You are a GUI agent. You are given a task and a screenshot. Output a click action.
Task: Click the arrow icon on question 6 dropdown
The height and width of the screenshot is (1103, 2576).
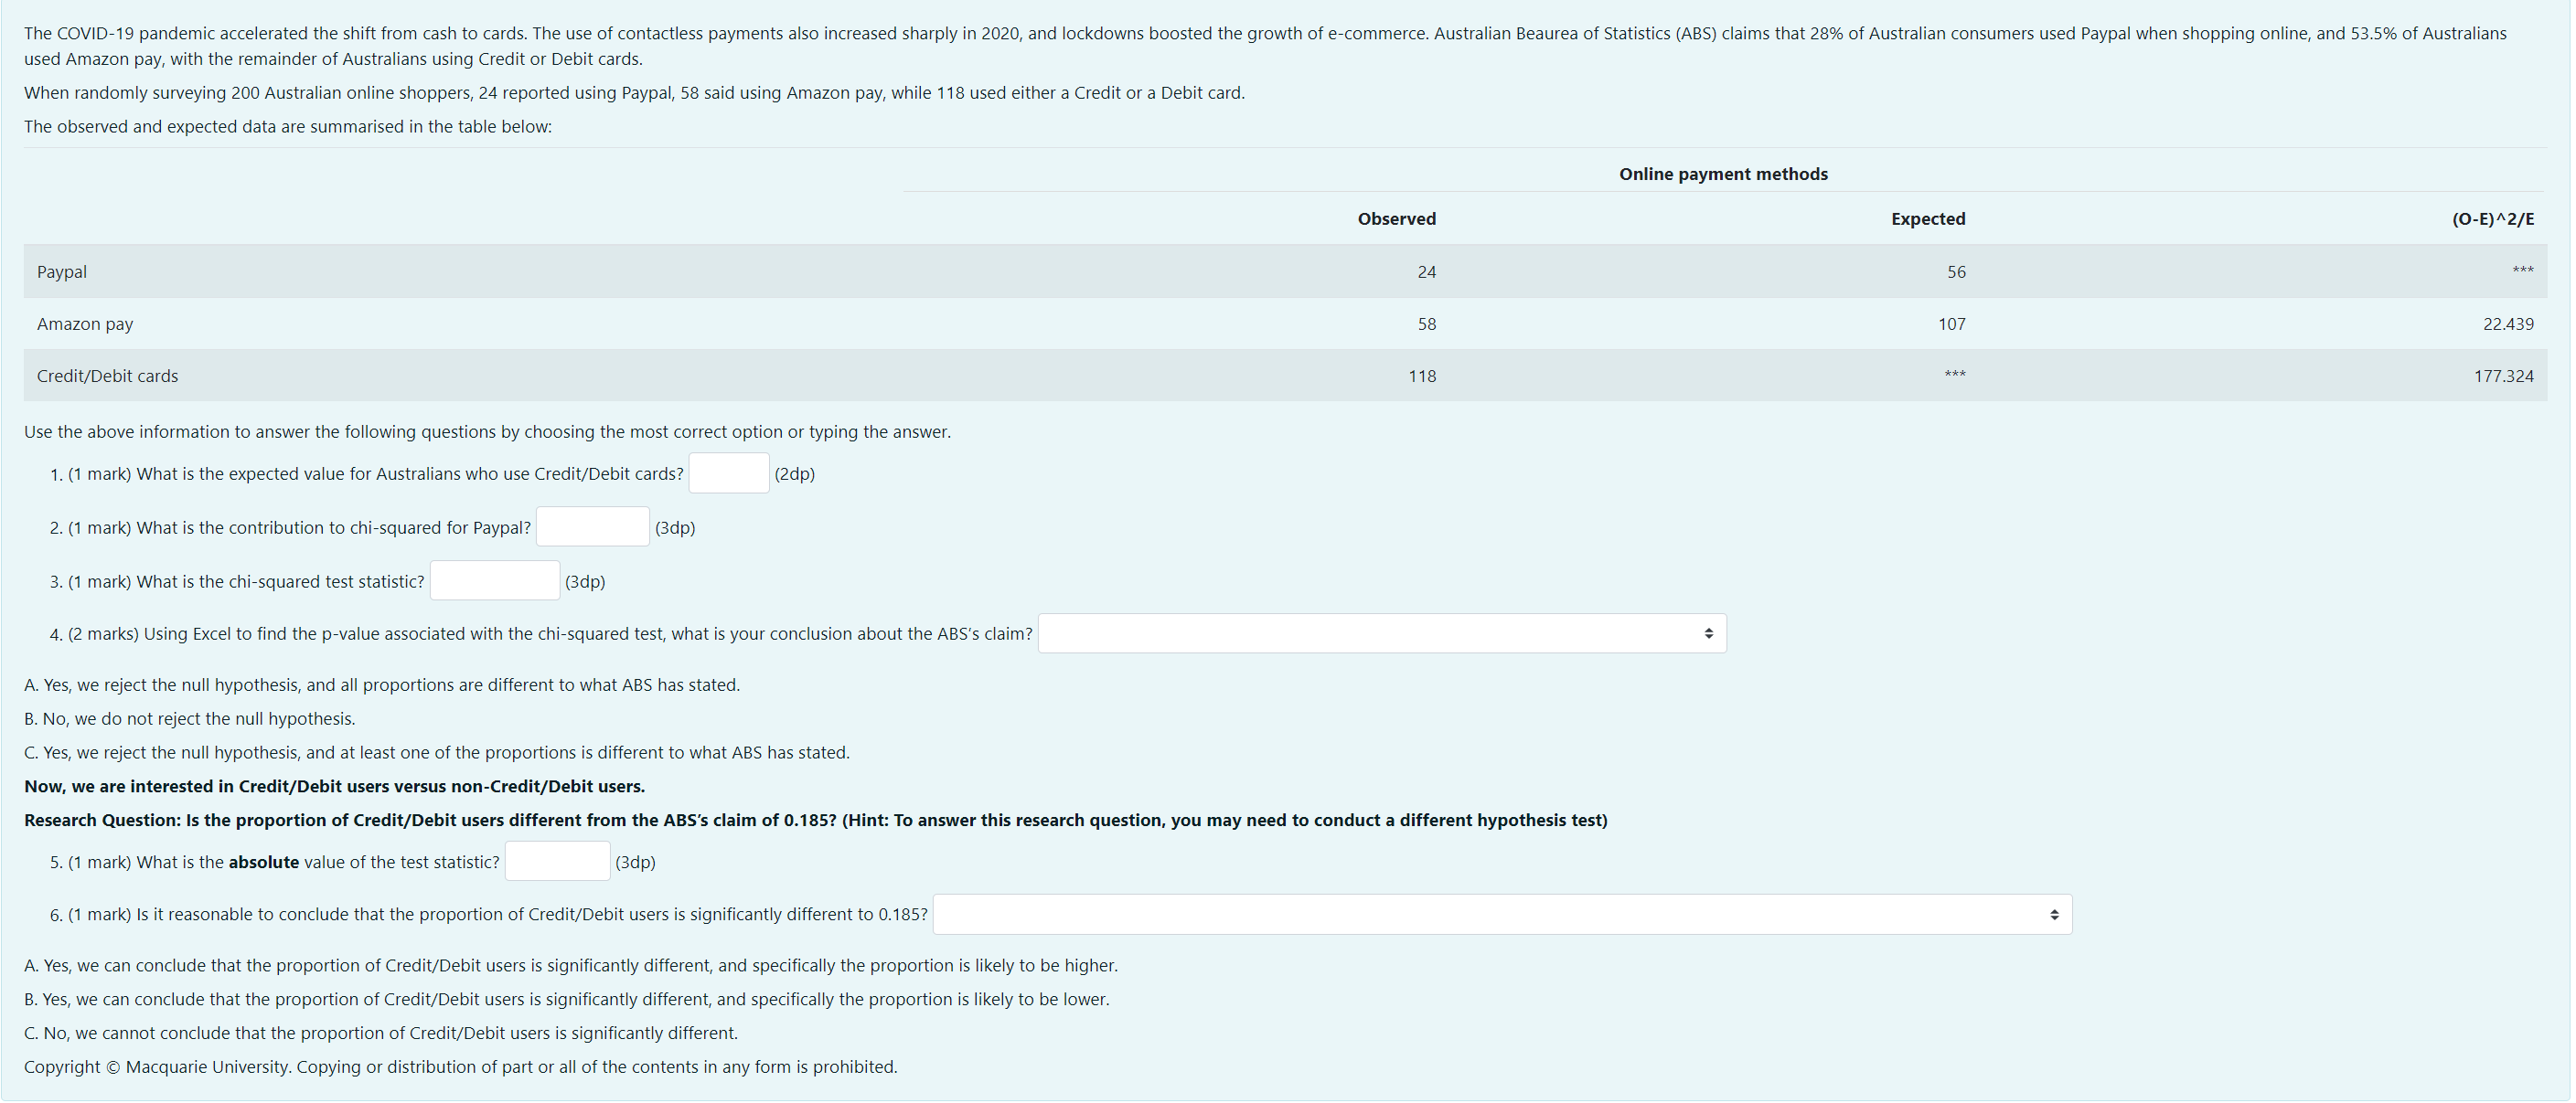coord(2053,915)
